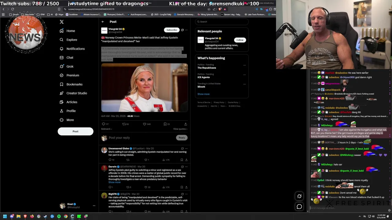The image size is (392, 220).
Task: Open the Crown Princess photo
Action: (145, 88)
